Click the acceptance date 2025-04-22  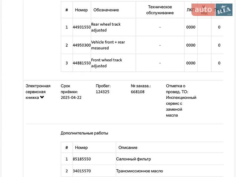(71, 98)
